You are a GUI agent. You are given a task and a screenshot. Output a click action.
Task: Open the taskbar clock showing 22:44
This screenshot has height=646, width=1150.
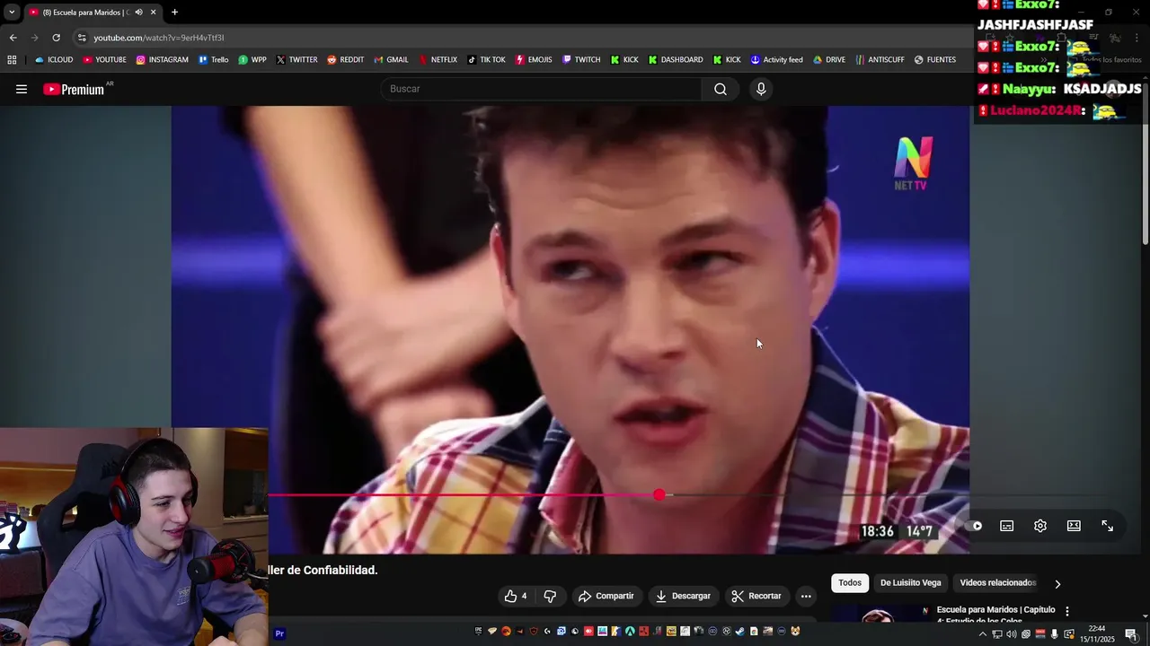(x=1097, y=633)
